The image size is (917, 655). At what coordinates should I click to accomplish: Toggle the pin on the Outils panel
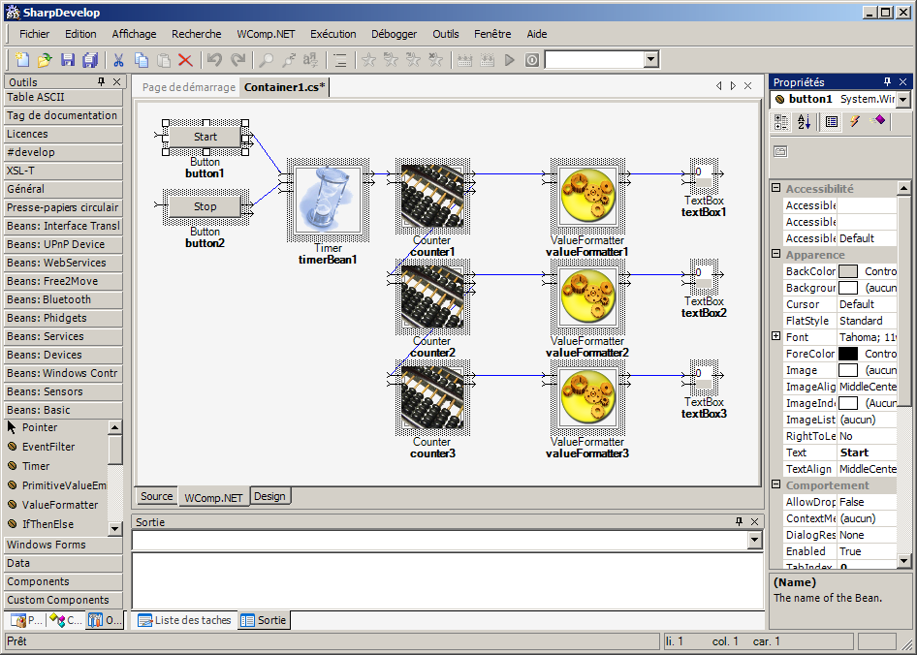point(101,81)
